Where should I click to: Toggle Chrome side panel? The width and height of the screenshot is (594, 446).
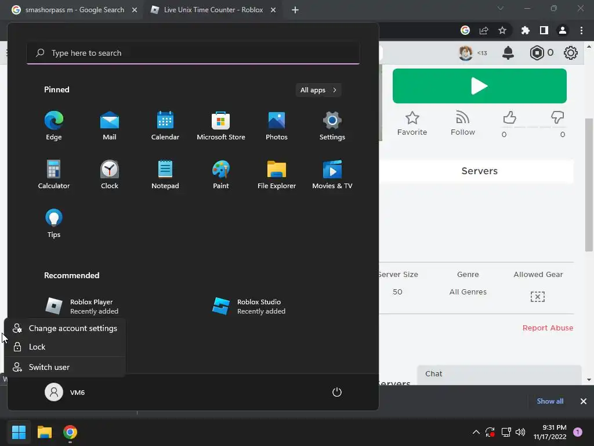pyautogui.click(x=544, y=30)
